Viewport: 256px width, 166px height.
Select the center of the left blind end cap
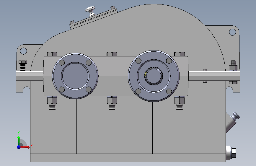(75, 76)
